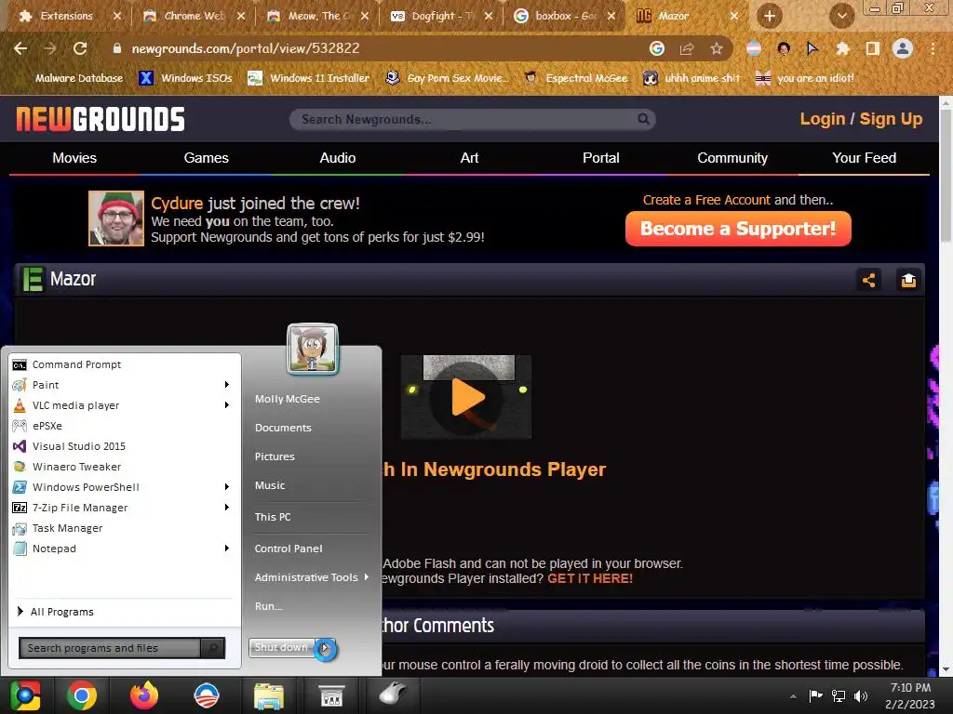The image size is (953, 714).
Task: Click the Chrome taskbar icon
Action: click(x=82, y=695)
